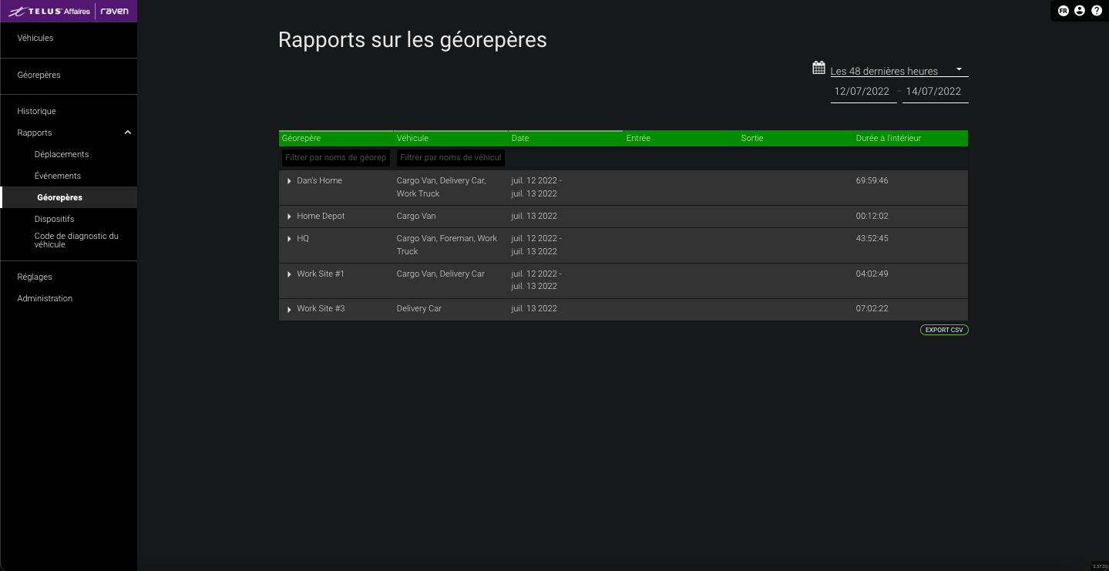1109x571 pixels.
Task: Expand the Work Site #3 row
Action: (x=289, y=309)
